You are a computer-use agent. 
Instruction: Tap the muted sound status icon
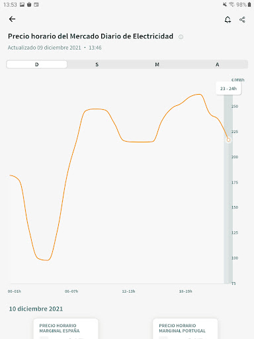[x=225, y=5]
